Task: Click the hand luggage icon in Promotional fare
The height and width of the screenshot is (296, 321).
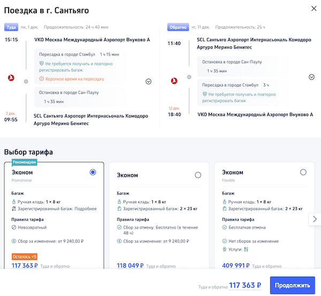Action: point(14,202)
